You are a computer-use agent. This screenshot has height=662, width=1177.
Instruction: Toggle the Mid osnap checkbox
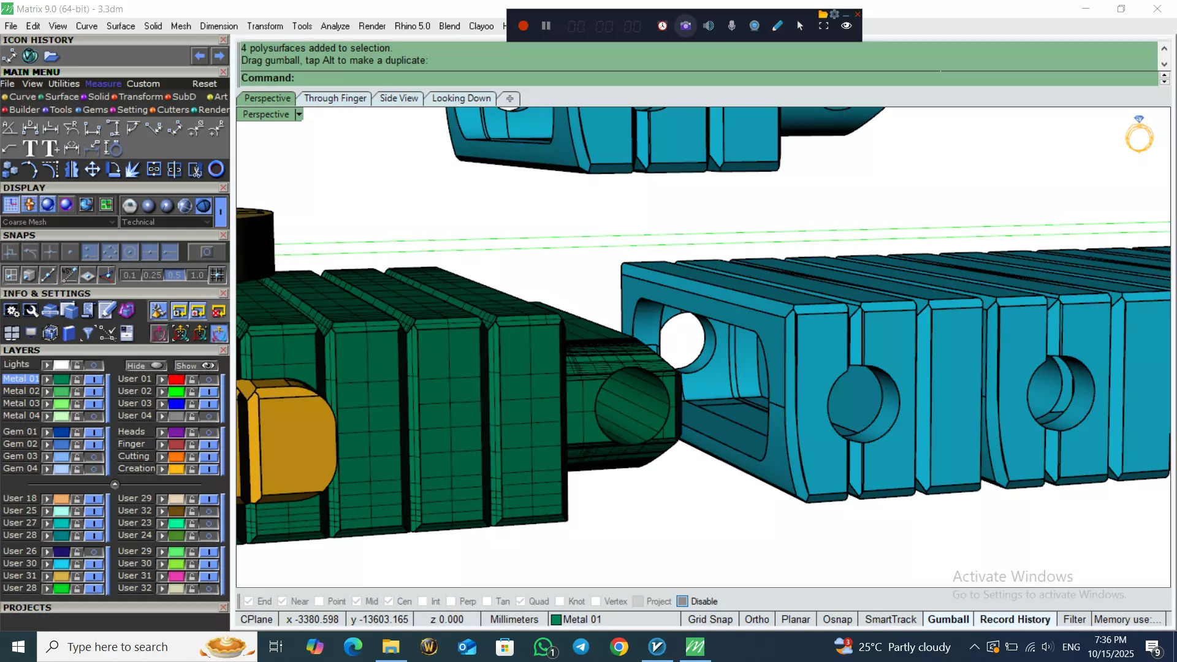pyautogui.click(x=356, y=601)
